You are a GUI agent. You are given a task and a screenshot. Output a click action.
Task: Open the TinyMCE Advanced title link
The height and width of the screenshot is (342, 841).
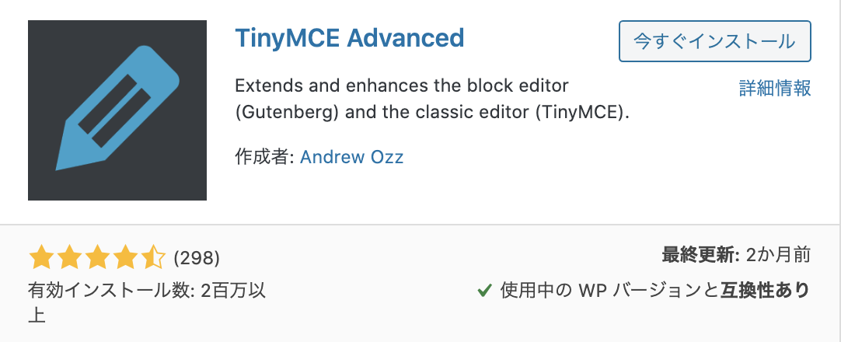349,38
